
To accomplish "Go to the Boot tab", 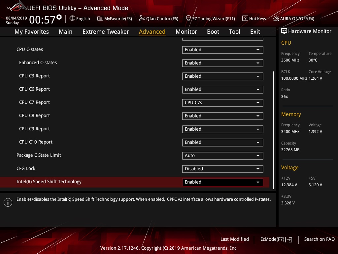I will (x=213, y=32).
